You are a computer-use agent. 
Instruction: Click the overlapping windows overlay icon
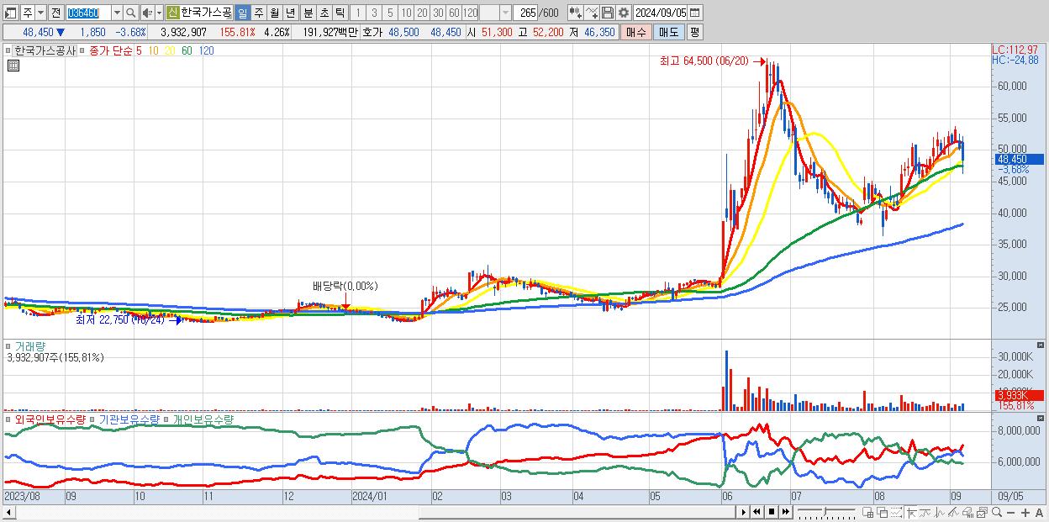click(883, 512)
